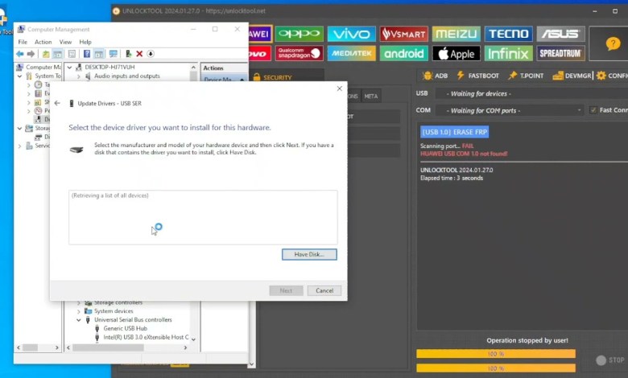Click the red X uninstall device icon

coord(139,54)
